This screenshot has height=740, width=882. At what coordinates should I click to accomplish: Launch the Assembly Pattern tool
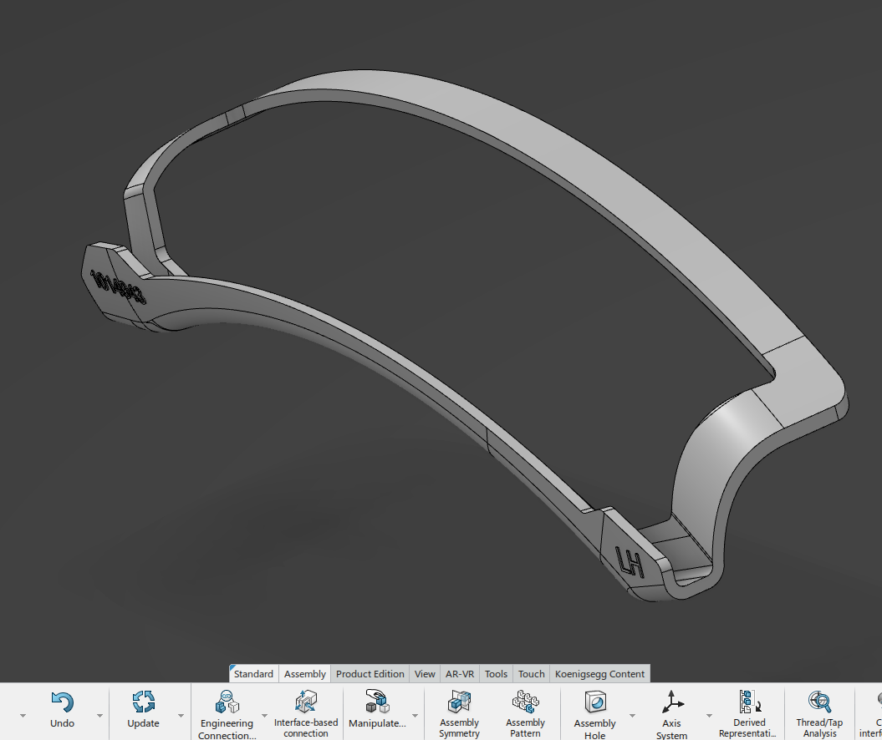[x=525, y=702]
